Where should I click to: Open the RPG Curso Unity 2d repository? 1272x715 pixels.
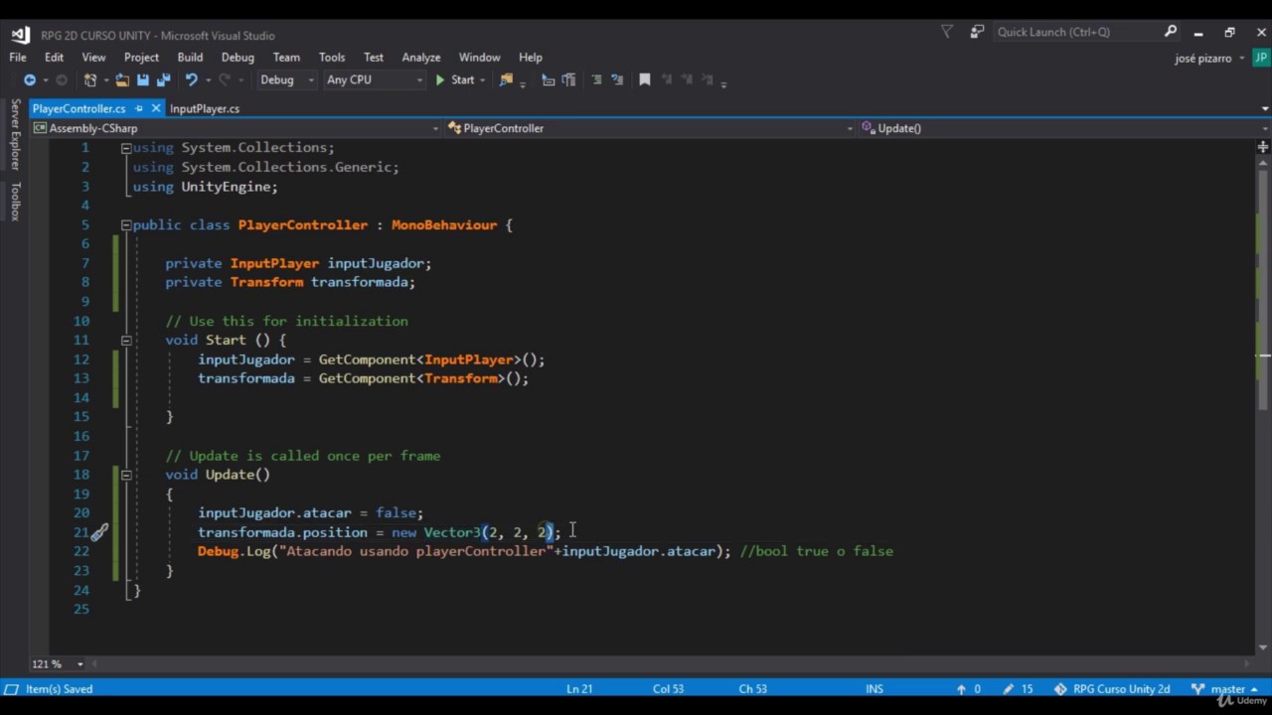click(x=1112, y=688)
